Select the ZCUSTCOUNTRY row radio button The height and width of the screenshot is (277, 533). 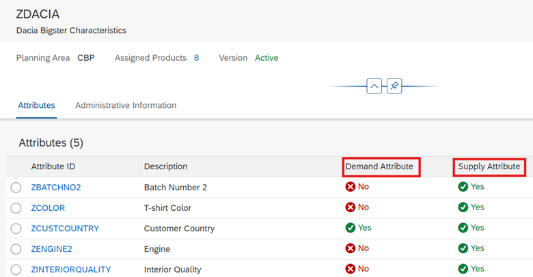point(16,229)
